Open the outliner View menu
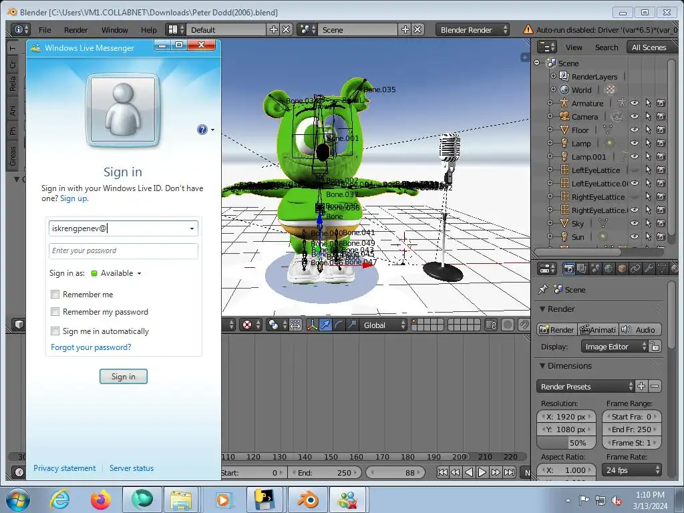The image size is (684, 513). (574, 47)
